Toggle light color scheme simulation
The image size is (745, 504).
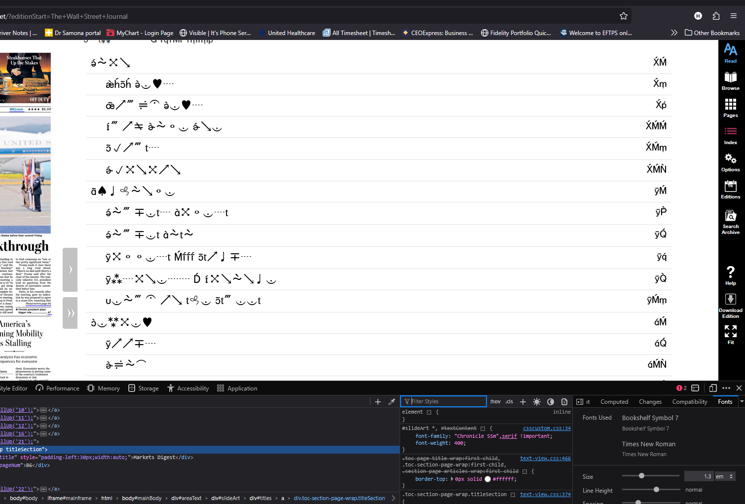[537, 402]
